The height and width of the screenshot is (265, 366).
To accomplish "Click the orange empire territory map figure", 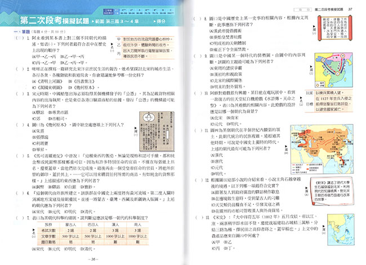I will (322, 149).
